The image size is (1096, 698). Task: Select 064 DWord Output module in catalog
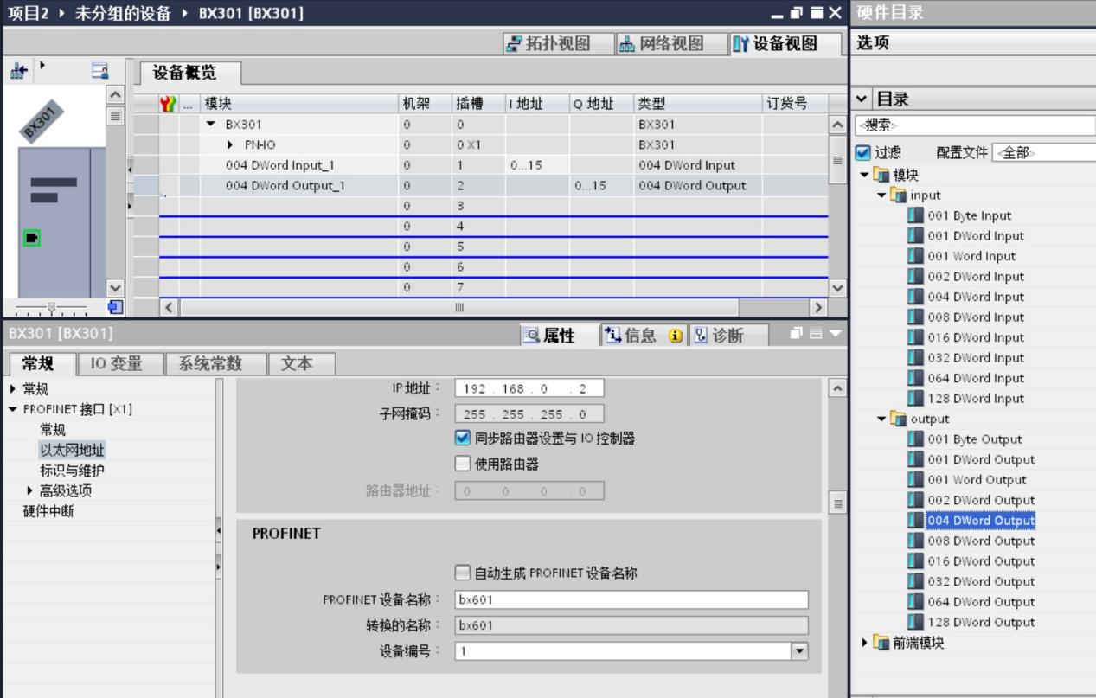980,602
